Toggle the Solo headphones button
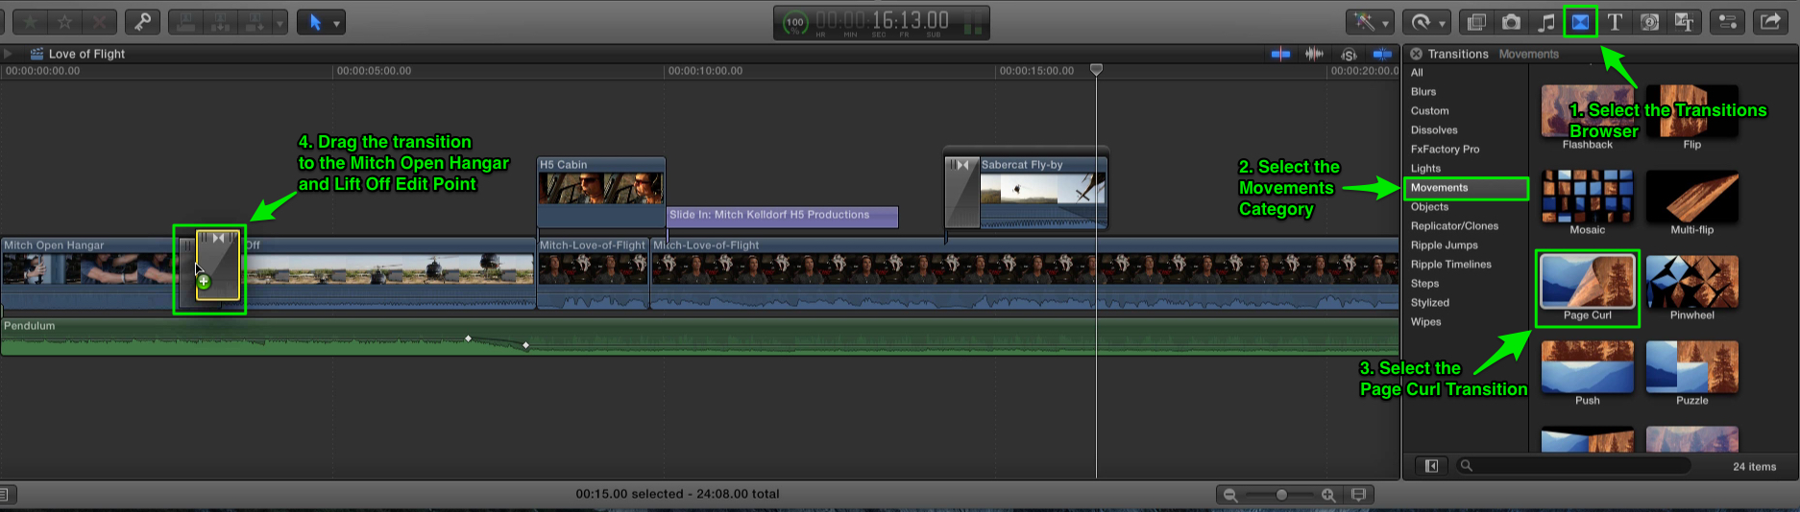This screenshot has height=512, width=1800. tap(1349, 54)
